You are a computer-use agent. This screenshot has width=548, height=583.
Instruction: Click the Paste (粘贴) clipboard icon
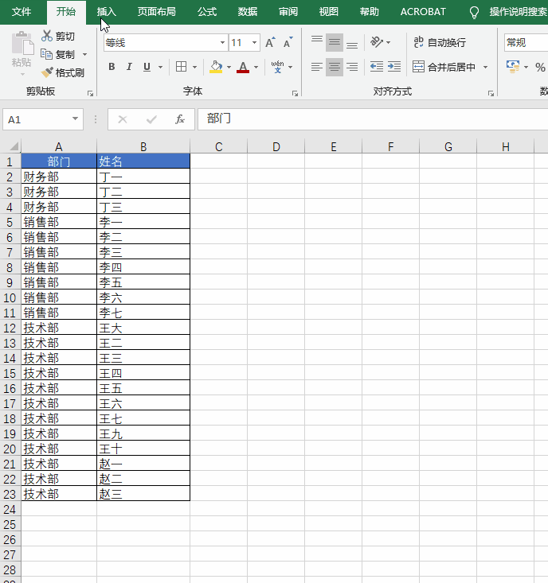[x=22, y=43]
